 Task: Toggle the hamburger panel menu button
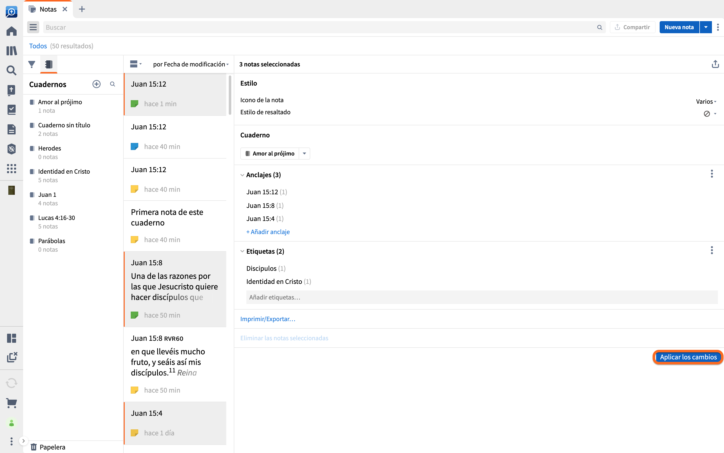pyautogui.click(x=33, y=27)
